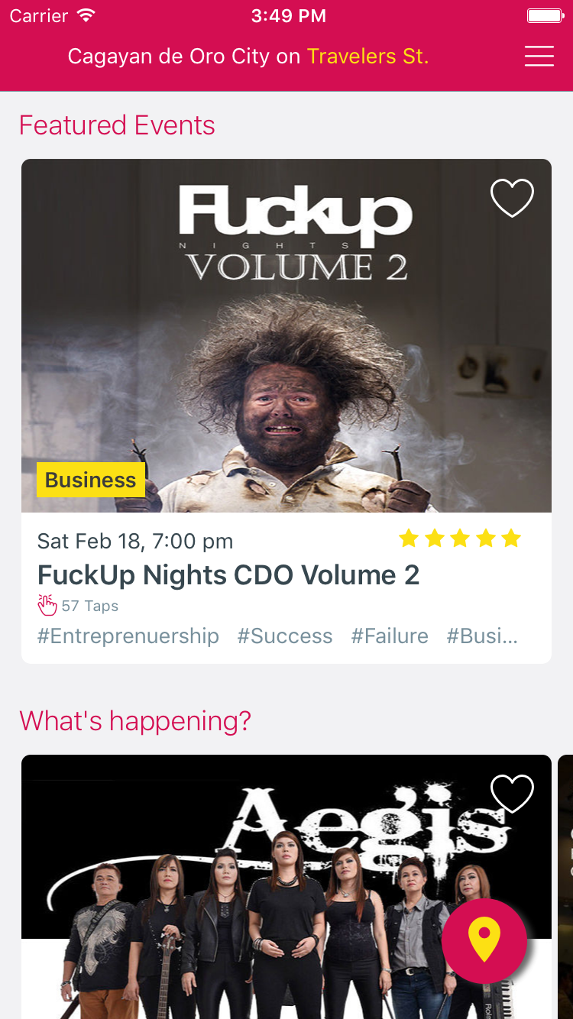
Task: Tap the Featured Events section heading
Action: tap(117, 125)
